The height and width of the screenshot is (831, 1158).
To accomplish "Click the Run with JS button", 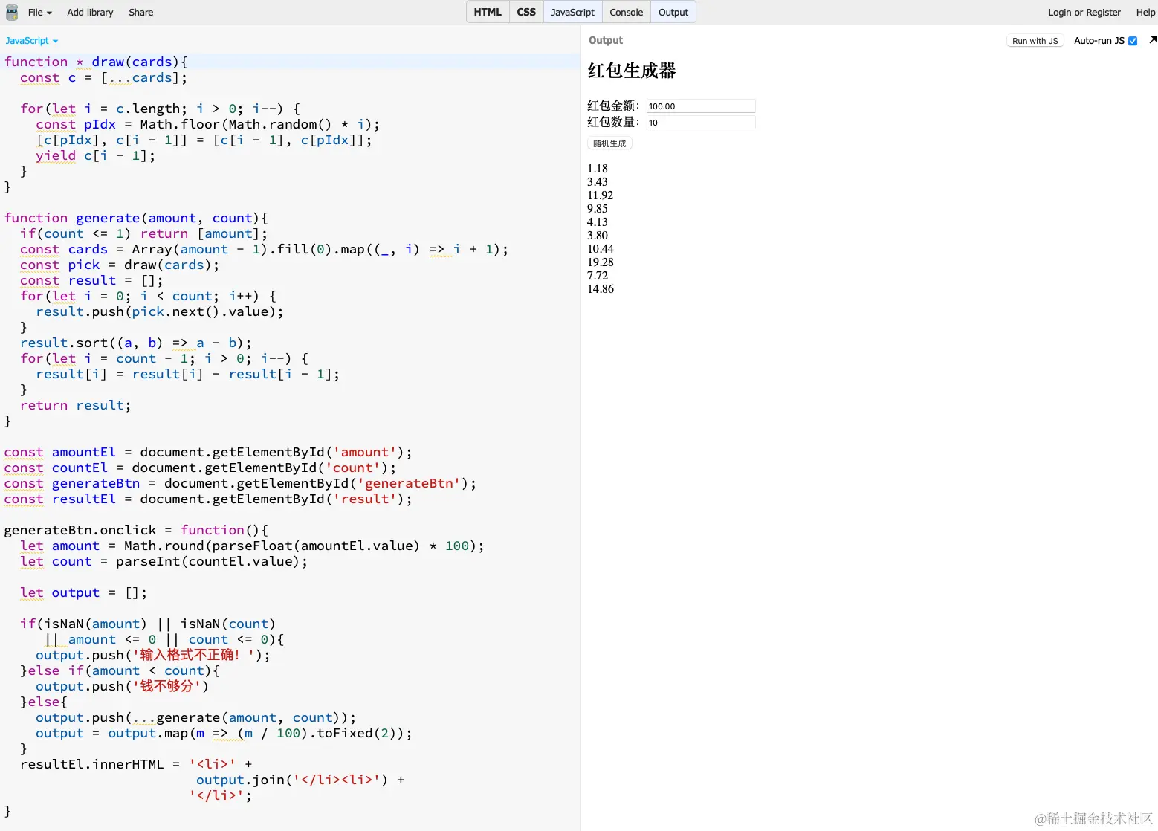I will 1035,41.
